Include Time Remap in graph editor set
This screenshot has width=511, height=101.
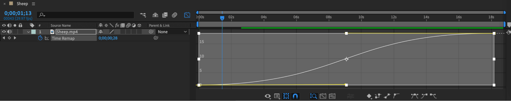pyautogui.click(x=47, y=38)
